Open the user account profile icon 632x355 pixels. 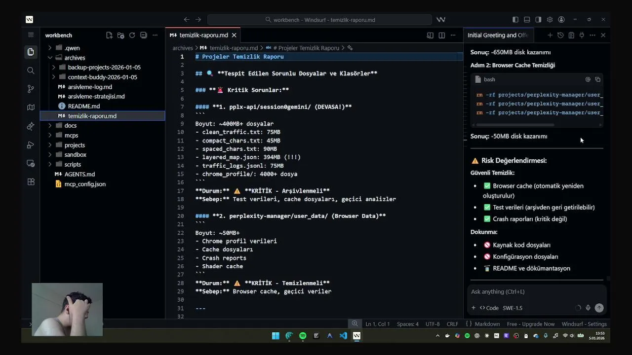click(561, 19)
